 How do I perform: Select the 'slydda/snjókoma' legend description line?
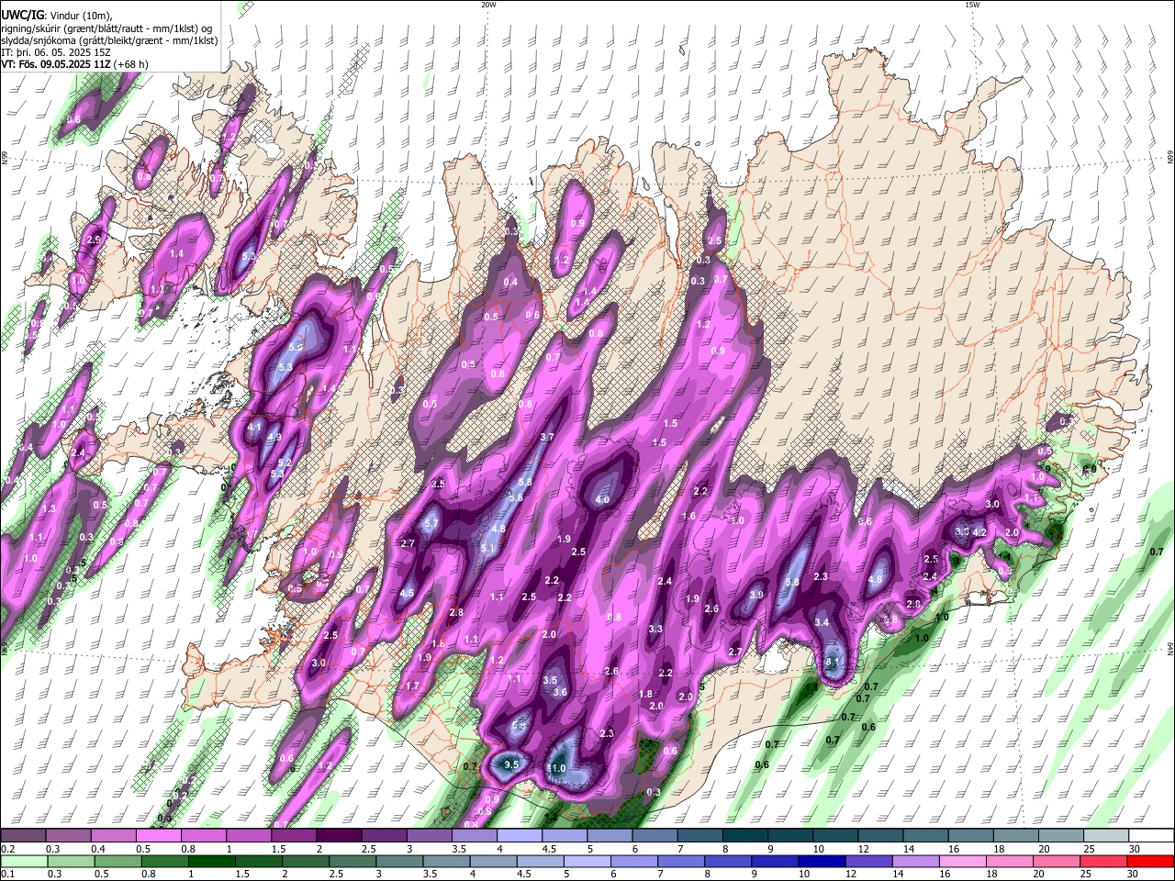[109, 40]
